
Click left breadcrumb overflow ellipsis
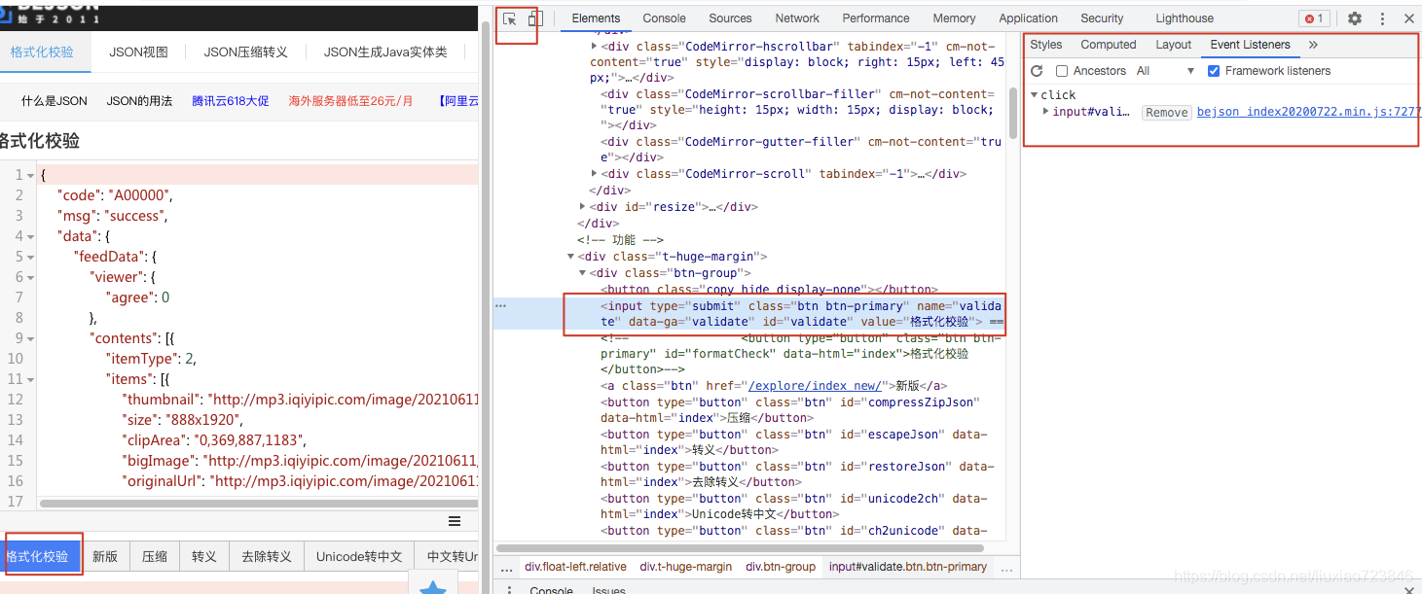[506, 567]
